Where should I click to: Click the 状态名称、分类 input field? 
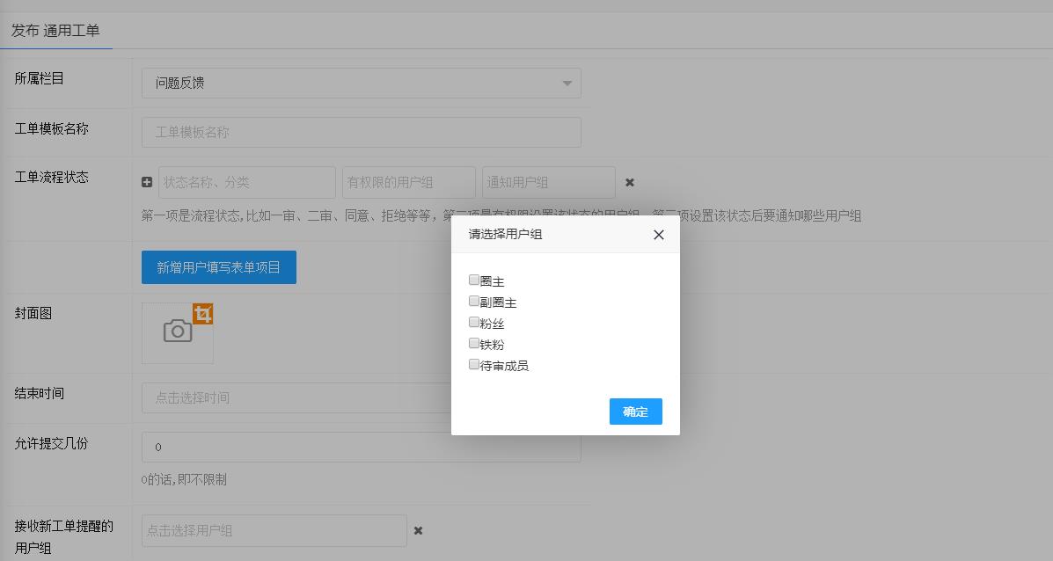point(246,183)
